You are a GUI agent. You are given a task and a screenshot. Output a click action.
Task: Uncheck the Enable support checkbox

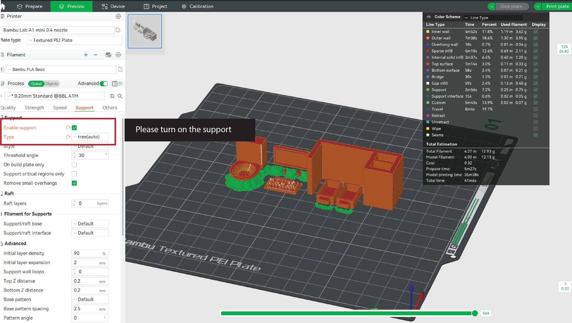click(x=74, y=128)
